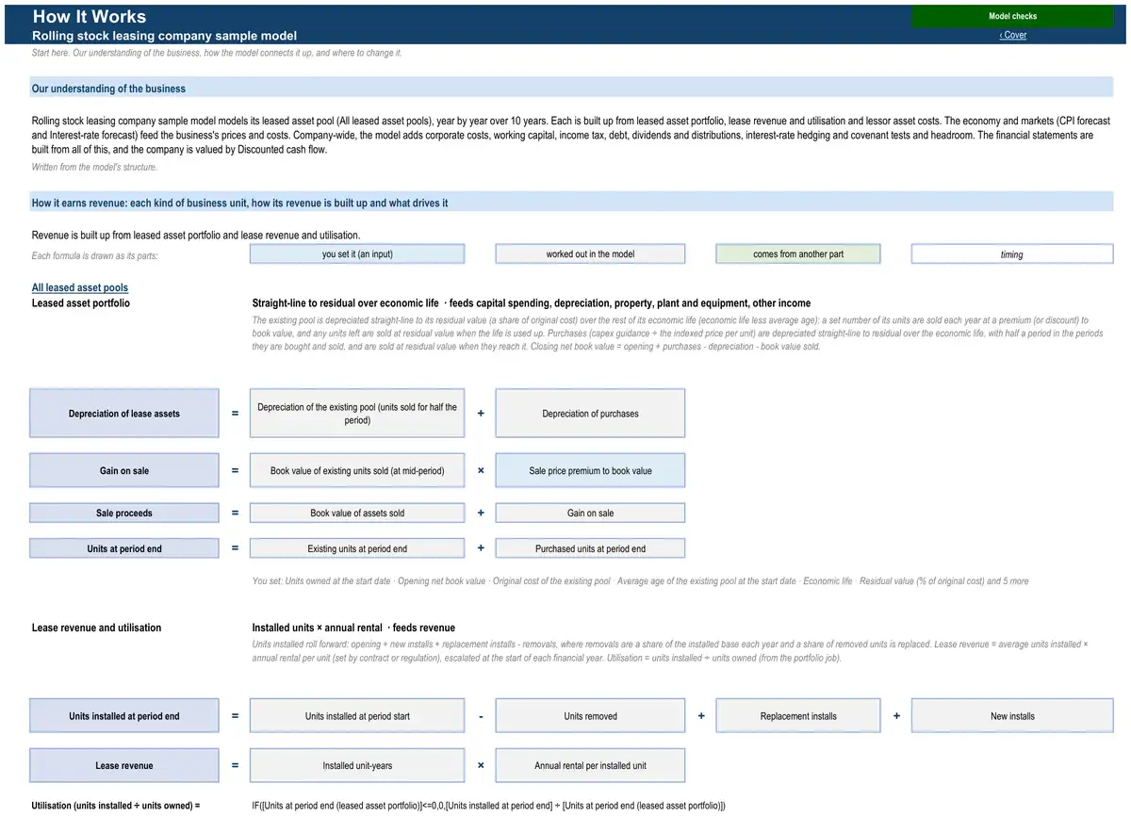Select the "Book value of assets sold" box

357,514
